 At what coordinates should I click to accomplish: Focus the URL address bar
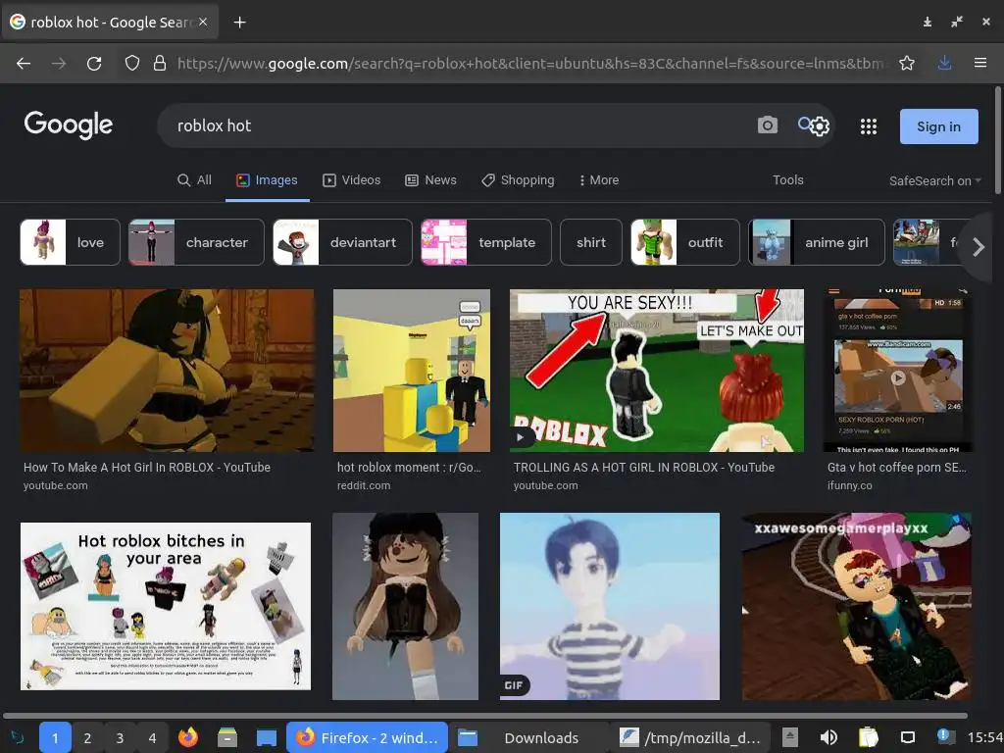pos(531,64)
